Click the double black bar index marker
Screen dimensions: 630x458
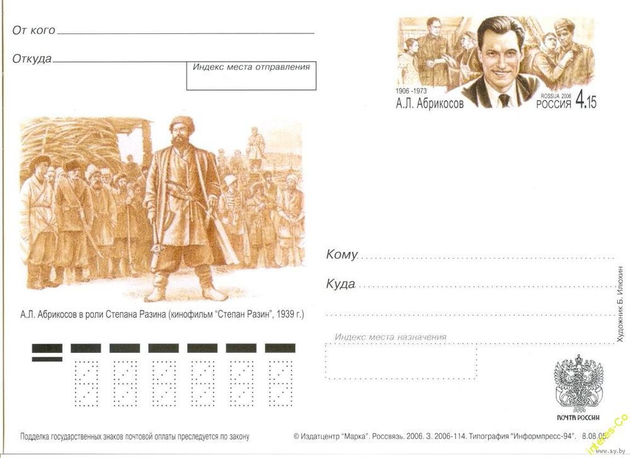47,353
